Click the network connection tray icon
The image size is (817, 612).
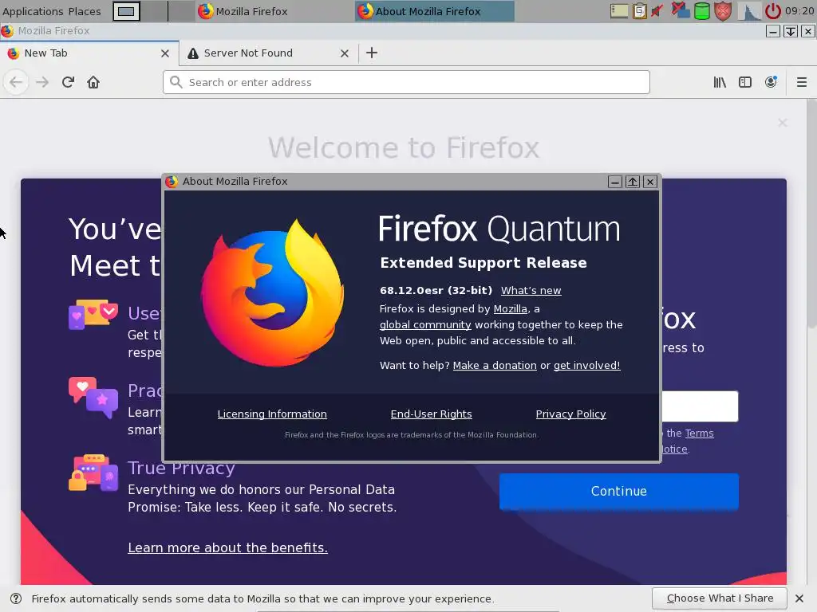pos(681,11)
